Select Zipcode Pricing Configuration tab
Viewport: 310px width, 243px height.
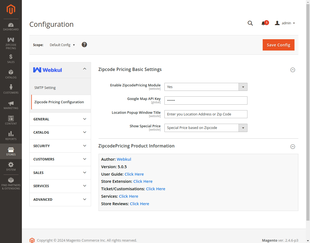click(x=61, y=102)
